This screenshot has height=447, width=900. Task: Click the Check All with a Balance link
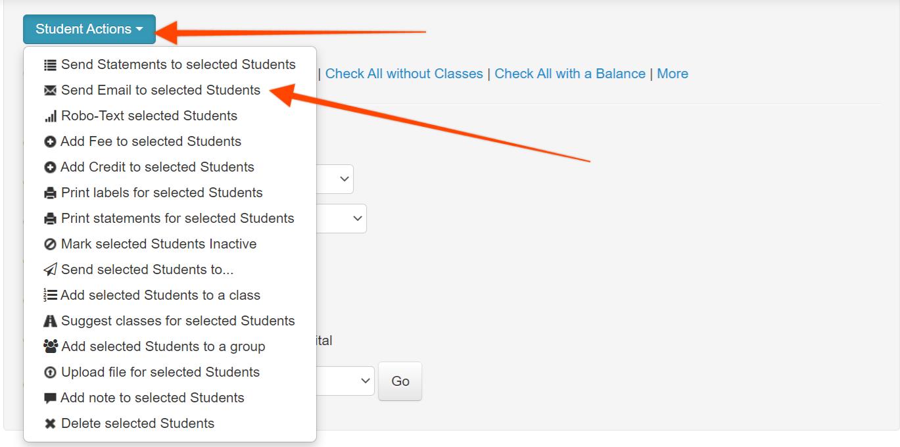570,74
